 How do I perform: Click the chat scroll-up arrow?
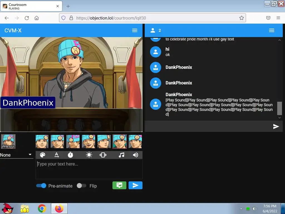coord(279,40)
